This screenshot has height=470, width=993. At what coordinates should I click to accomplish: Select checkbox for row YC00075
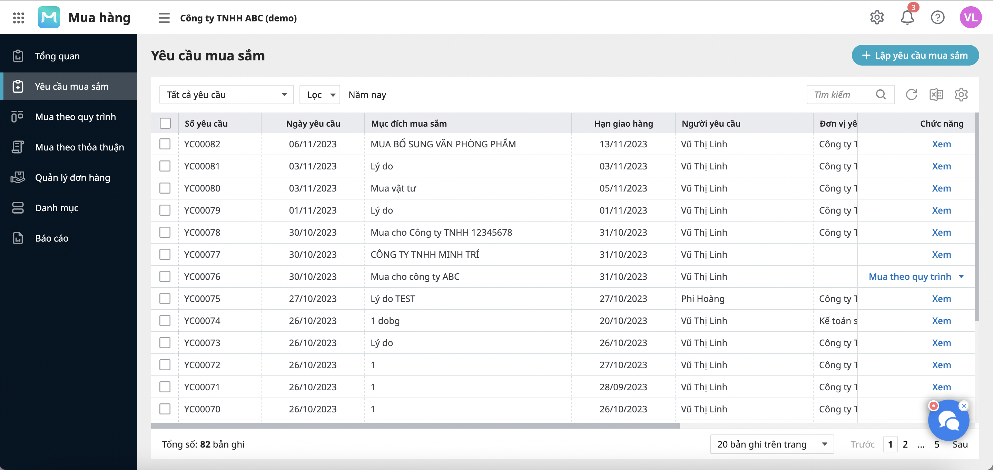pos(165,298)
